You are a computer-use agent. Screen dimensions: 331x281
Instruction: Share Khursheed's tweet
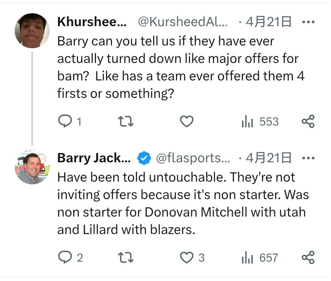coord(308,122)
